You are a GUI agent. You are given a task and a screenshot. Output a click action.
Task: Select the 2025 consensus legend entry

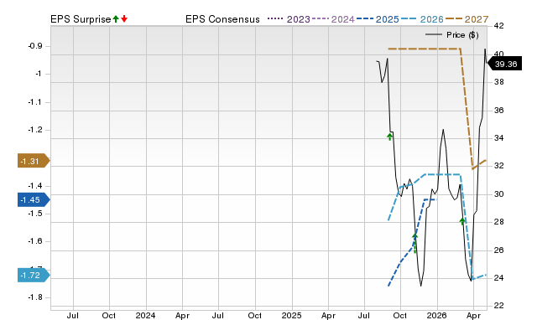pyautogui.click(x=378, y=19)
